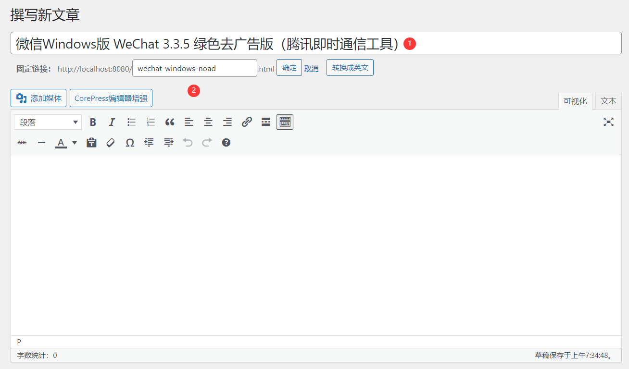Align text right
Viewport: 629px width, 369px height.
227,122
